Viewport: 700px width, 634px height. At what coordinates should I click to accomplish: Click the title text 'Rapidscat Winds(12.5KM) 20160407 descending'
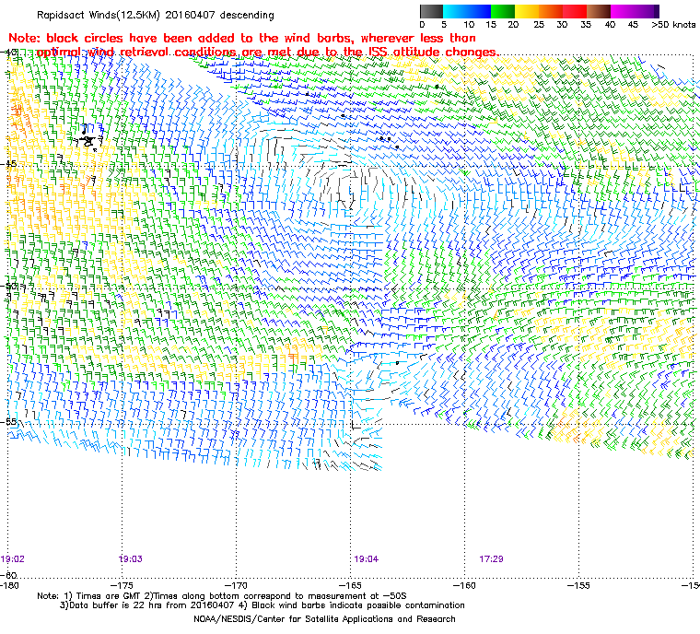[156, 15]
